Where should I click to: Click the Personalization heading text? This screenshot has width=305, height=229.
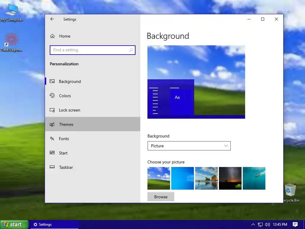(64, 64)
